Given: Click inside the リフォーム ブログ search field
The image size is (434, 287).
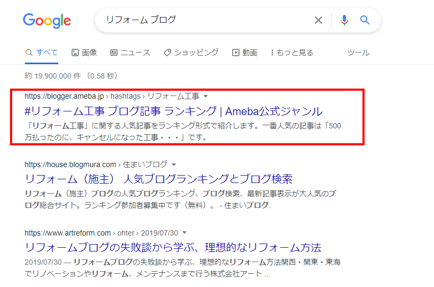Looking at the screenshot, I should point(205,20).
